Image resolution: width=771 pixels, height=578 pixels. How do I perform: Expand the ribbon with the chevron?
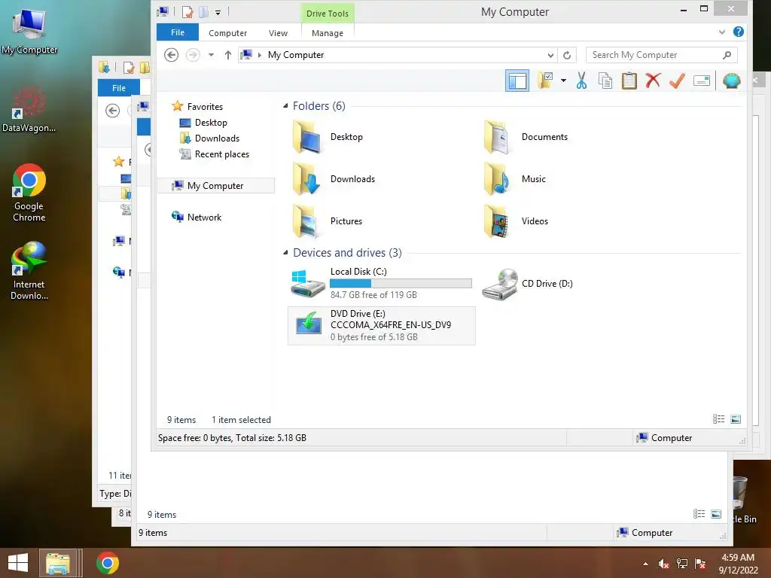(x=722, y=32)
